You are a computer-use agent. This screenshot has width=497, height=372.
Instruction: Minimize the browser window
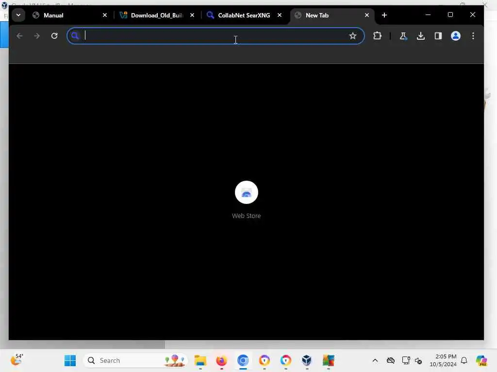point(428,15)
